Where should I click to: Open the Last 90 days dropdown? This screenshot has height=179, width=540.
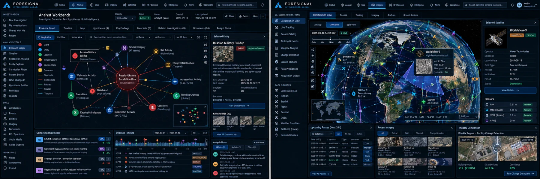184,37
